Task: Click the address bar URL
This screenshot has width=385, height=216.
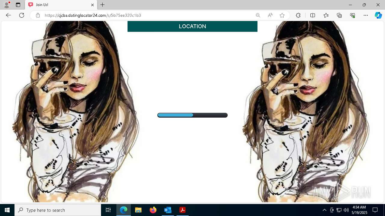Action: click(x=93, y=15)
